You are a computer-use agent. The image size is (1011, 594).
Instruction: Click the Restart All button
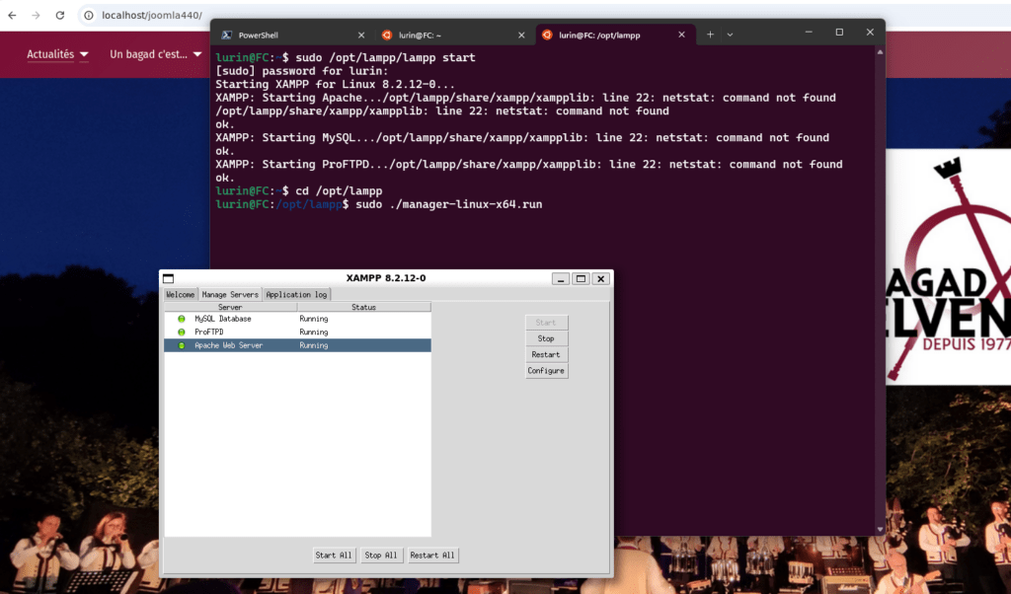click(432, 556)
